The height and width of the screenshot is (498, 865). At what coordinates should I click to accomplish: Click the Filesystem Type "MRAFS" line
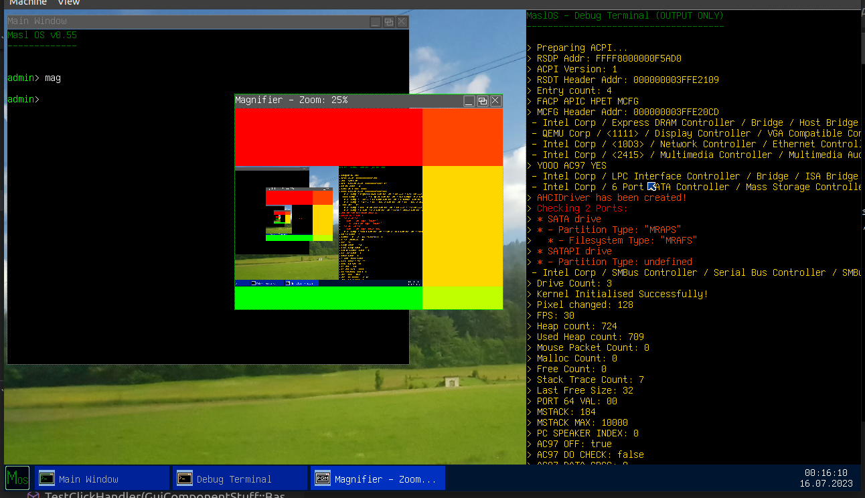tap(612, 240)
